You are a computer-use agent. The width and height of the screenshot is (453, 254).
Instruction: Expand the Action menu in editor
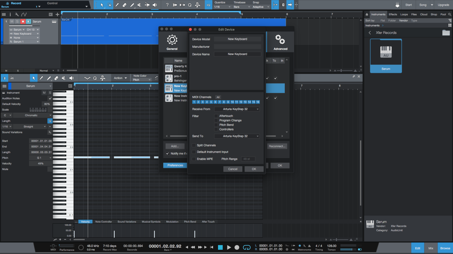[x=120, y=78]
